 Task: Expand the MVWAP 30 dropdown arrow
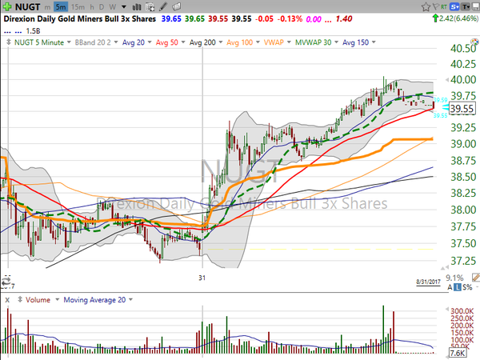(x=336, y=42)
